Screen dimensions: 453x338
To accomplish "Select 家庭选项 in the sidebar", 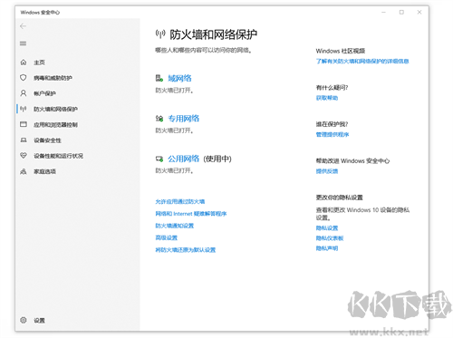I will (44, 171).
